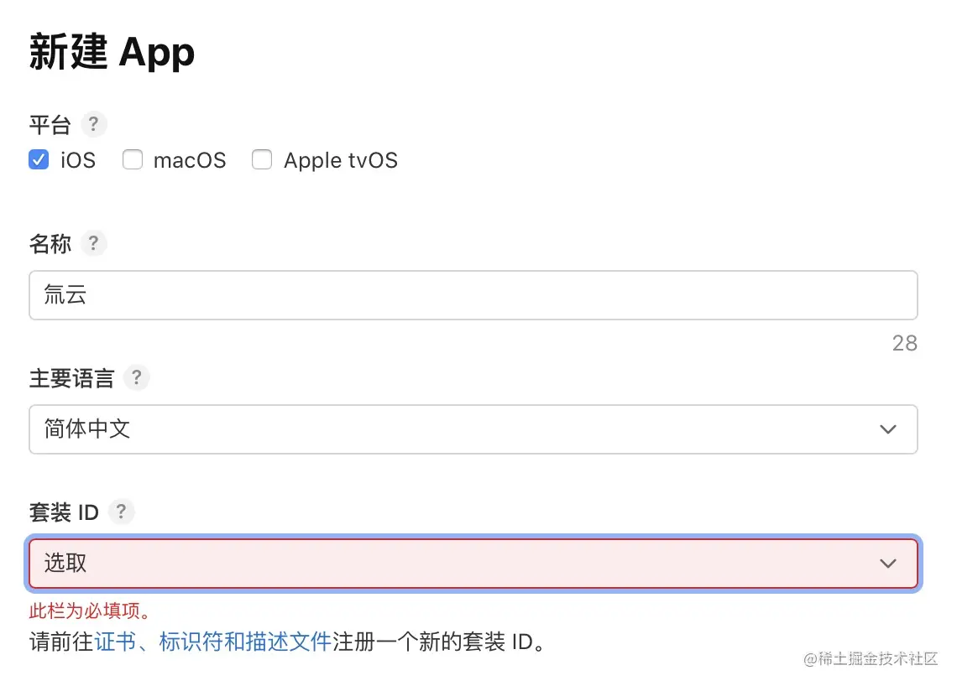Uncheck the iOS platform checkbox

pyautogui.click(x=39, y=160)
